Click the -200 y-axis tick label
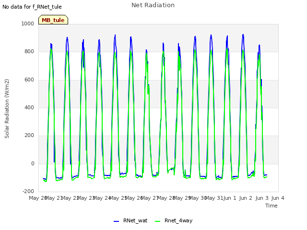 click(x=28, y=191)
